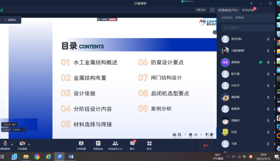Expand video options arrow
280x161 pixels.
click(x=29, y=144)
